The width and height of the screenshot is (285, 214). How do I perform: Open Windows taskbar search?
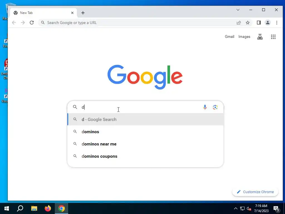20,208
